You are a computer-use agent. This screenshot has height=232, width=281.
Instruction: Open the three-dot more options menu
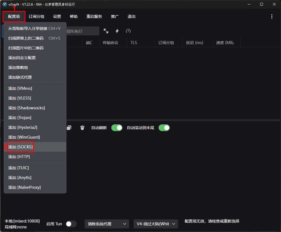[272, 16]
